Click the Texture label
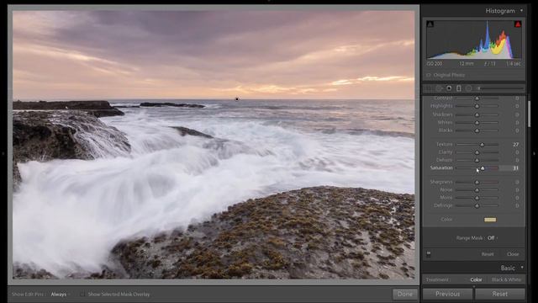The width and height of the screenshot is (538, 303). pyautogui.click(x=445, y=144)
